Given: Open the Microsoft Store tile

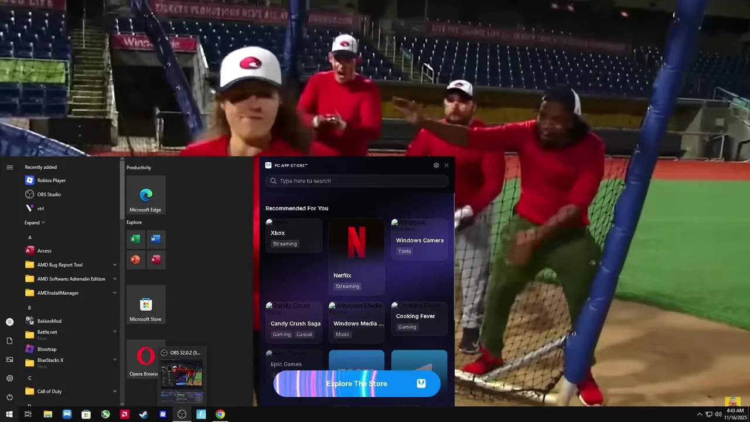Looking at the screenshot, I should (146, 305).
